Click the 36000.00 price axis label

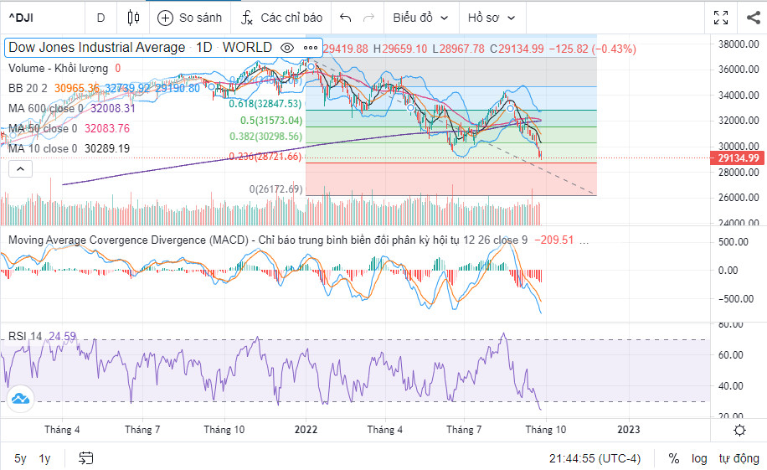click(739, 70)
